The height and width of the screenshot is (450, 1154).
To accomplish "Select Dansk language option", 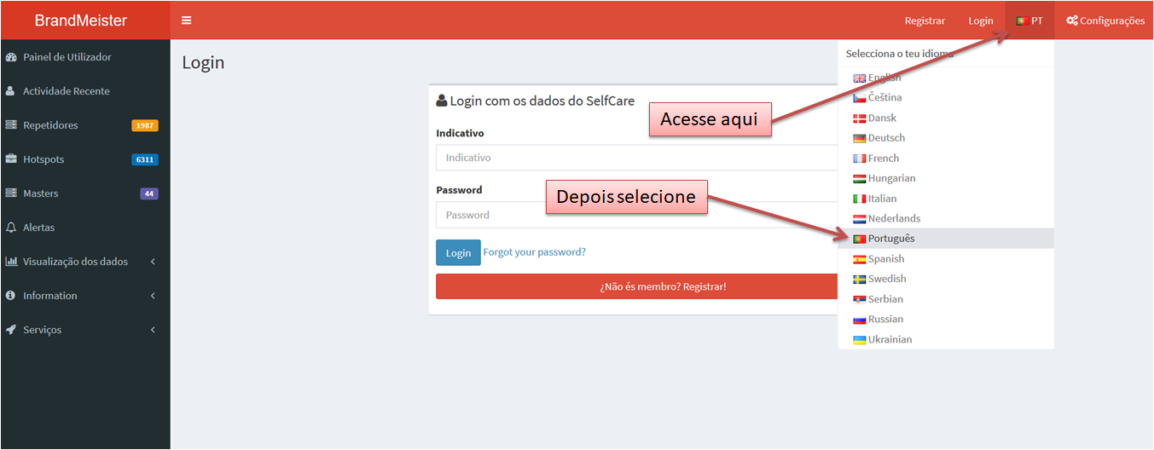I will pyautogui.click(x=946, y=118).
